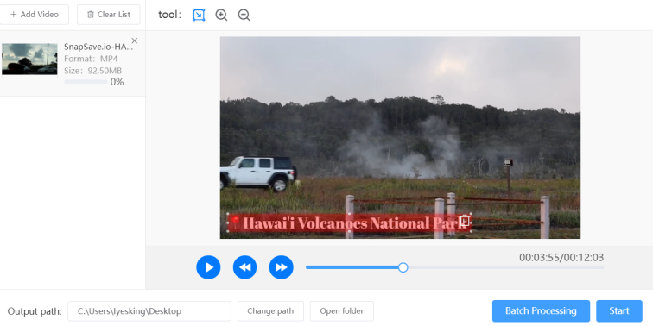
Task: Rewind the video preview
Action: [x=245, y=267]
